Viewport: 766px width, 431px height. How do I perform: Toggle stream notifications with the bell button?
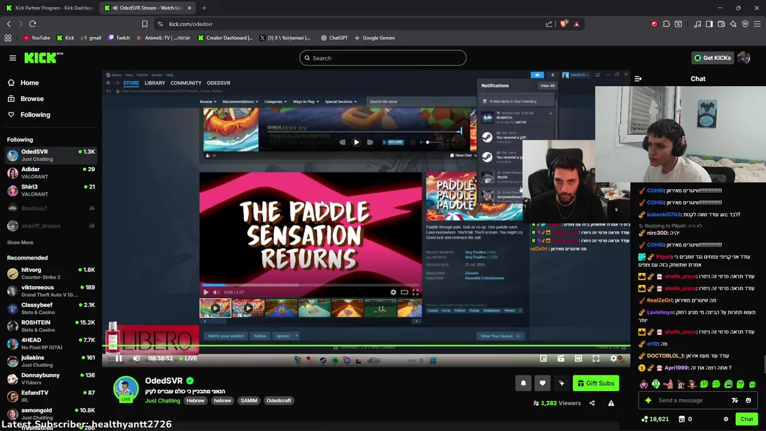pos(523,383)
